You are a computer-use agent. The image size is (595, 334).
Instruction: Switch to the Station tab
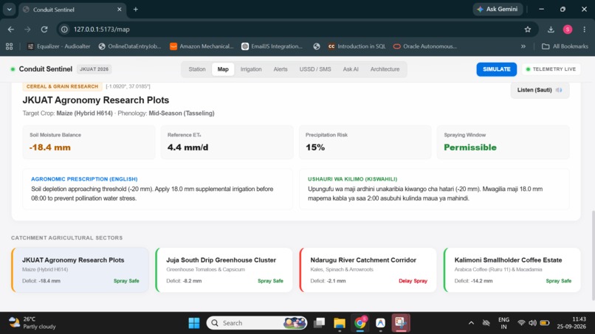click(x=197, y=69)
